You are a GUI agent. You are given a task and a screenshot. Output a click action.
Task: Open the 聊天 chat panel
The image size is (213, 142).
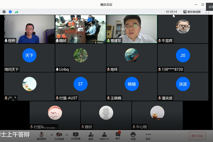click(118, 136)
